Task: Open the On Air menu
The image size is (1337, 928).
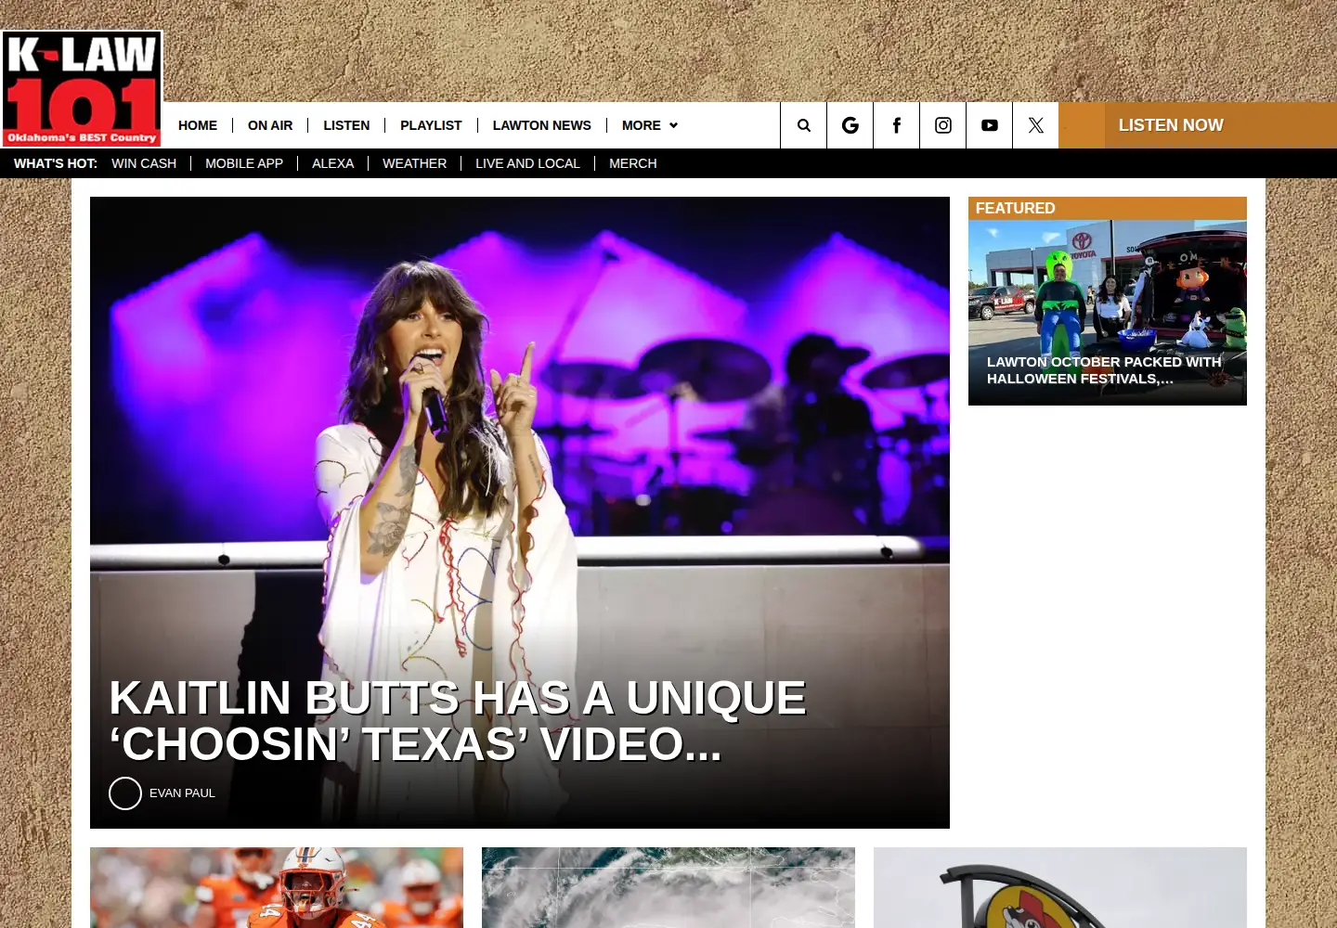Action: 270,125
